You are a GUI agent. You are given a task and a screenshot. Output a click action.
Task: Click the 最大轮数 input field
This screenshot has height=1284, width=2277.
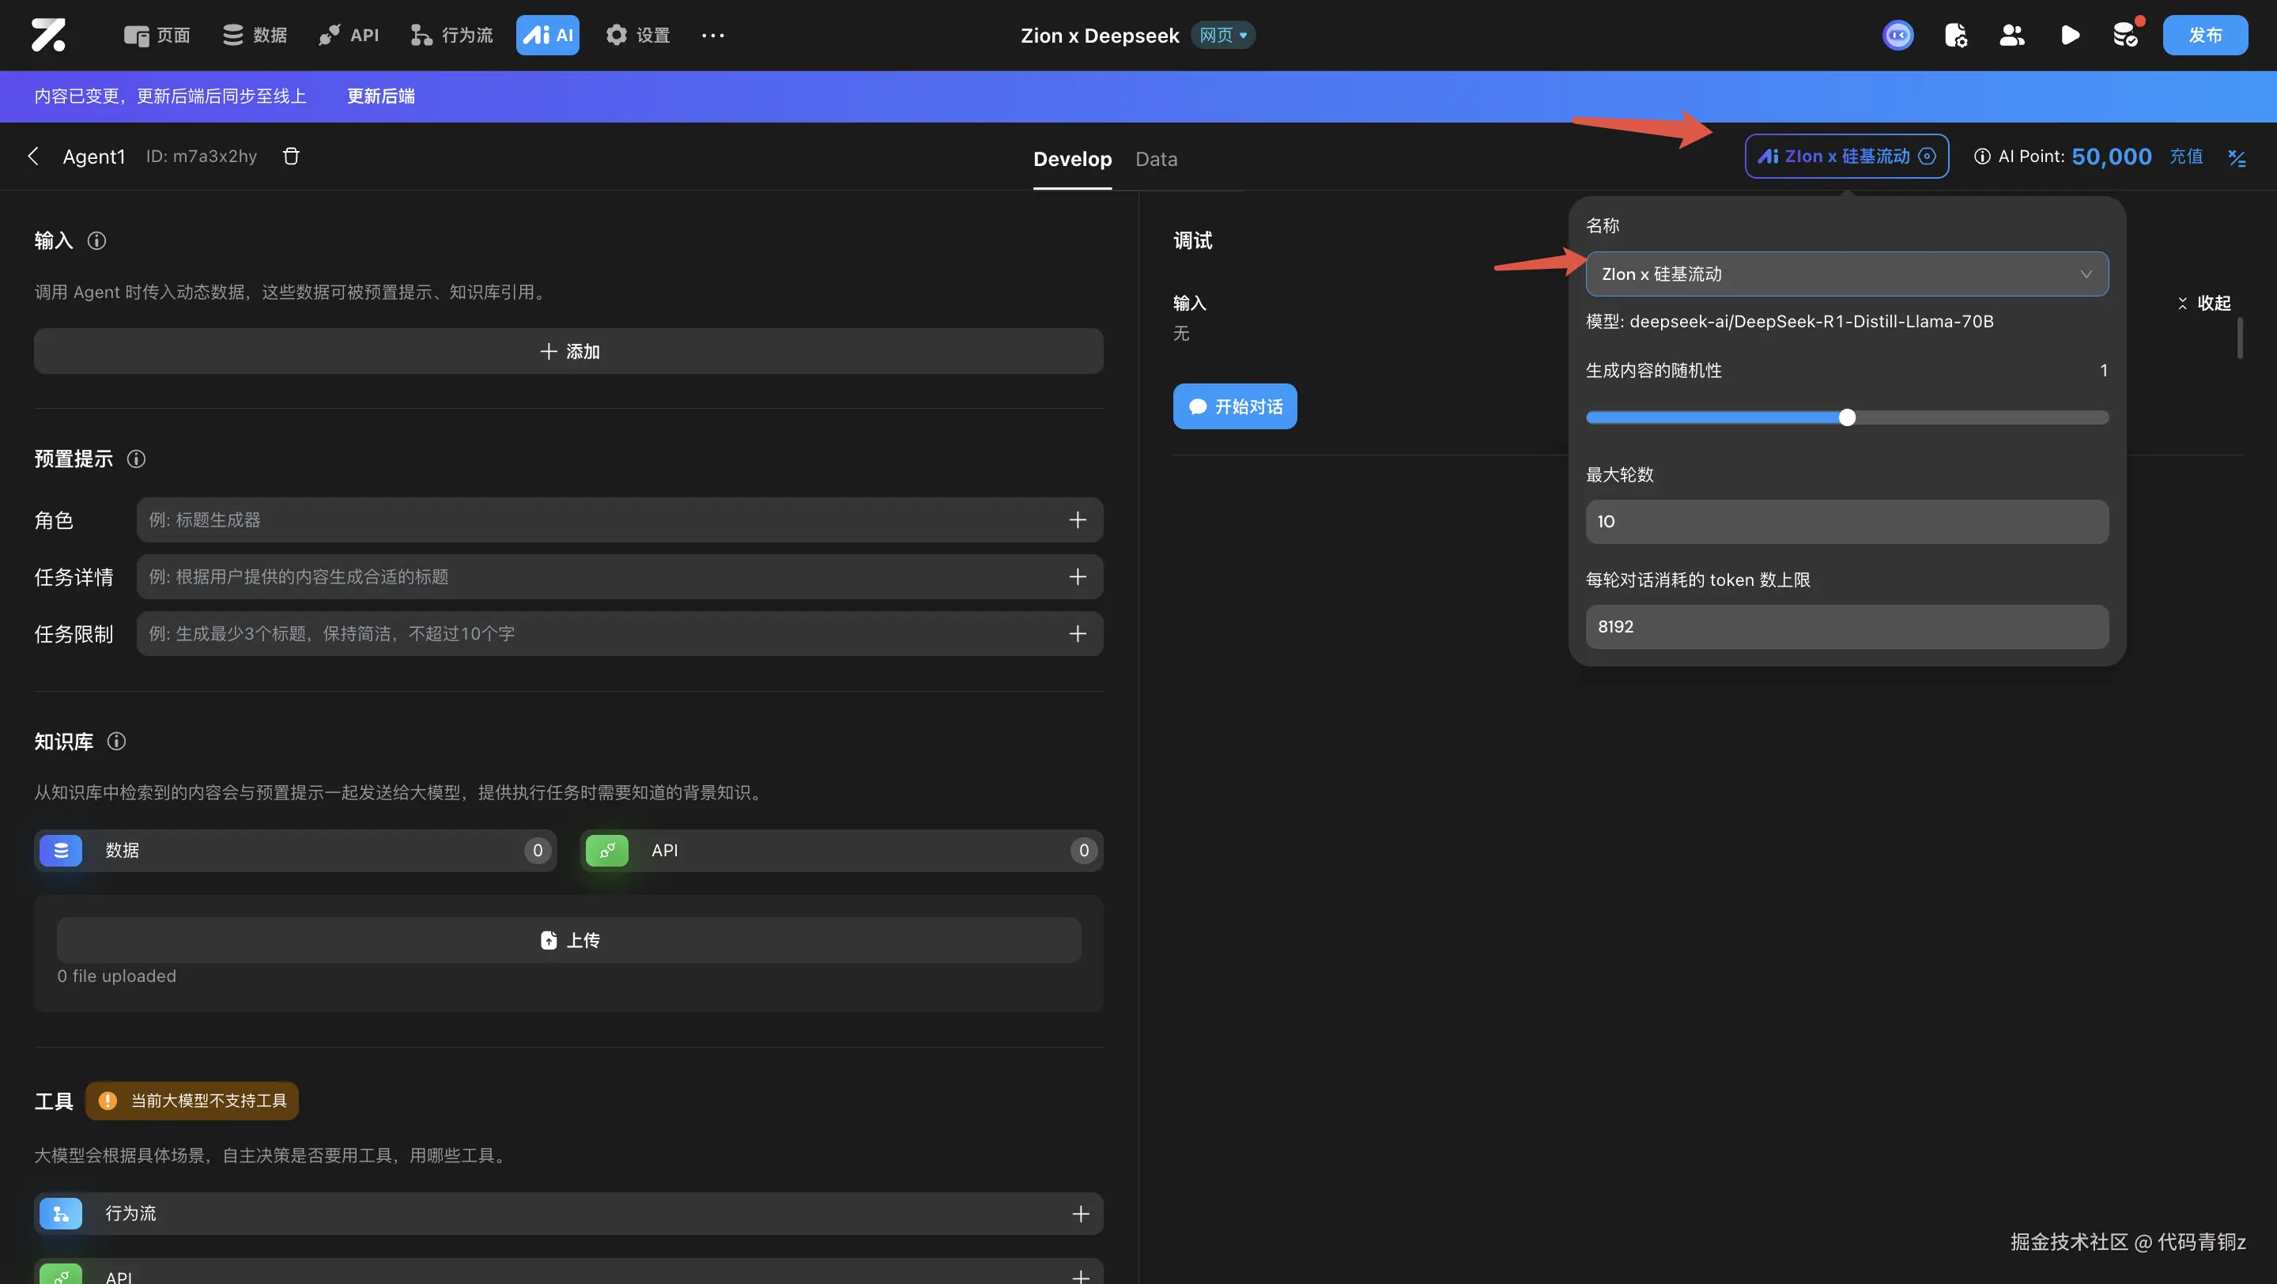click(1847, 521)
